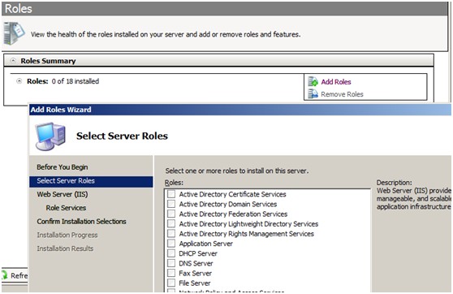Check the Application Server role
Viewport: 453px width, 294px height.
coord(171,244)
